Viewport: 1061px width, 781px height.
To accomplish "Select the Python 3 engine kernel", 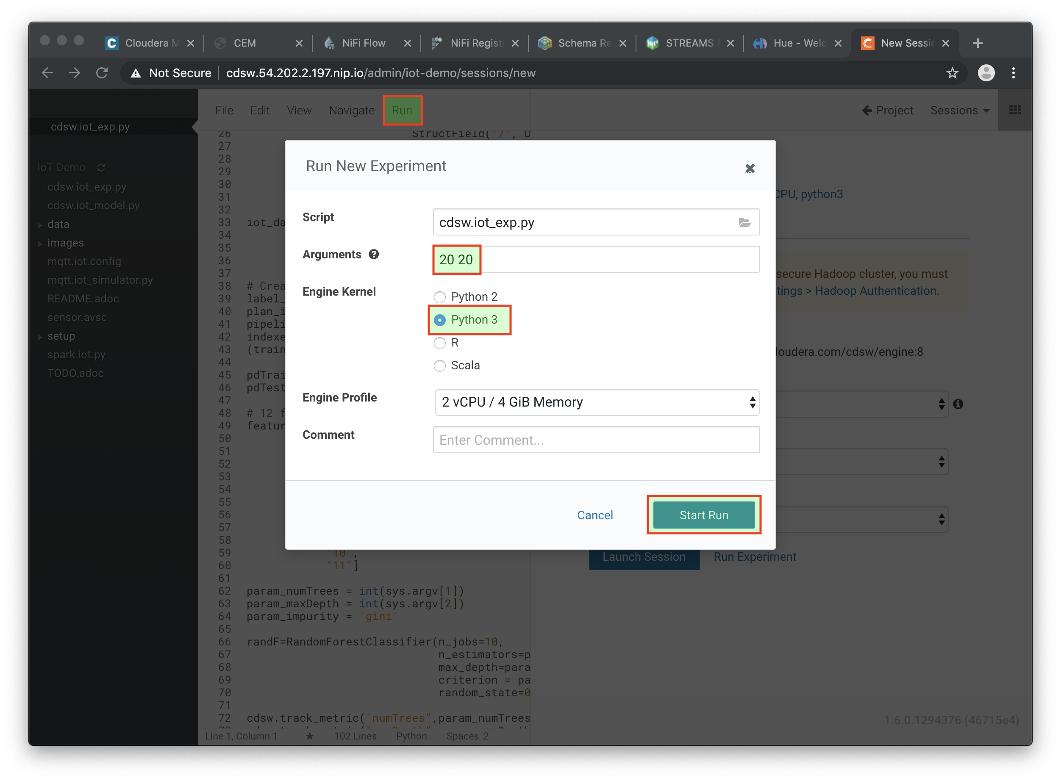I will 439,320.
